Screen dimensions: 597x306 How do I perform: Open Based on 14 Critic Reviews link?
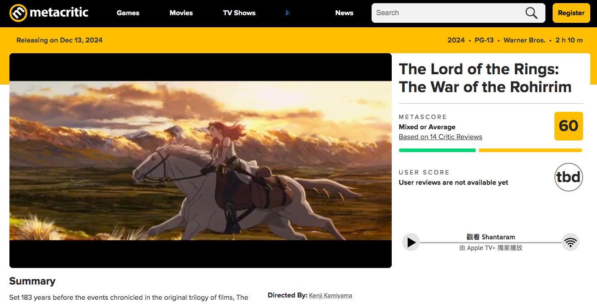click(x=441, y=137)
